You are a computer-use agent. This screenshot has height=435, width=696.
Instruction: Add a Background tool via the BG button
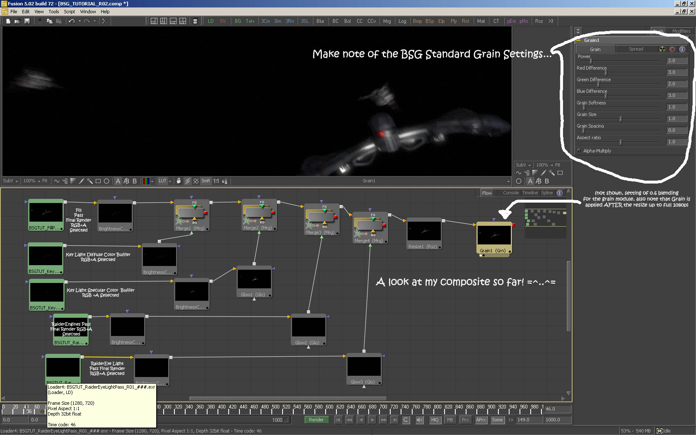click(x=238, y=21)
